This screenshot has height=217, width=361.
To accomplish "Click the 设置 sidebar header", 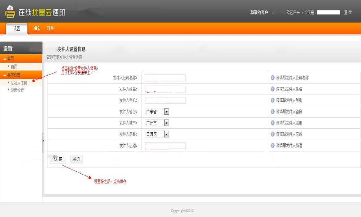I will [x=8, y=49].
